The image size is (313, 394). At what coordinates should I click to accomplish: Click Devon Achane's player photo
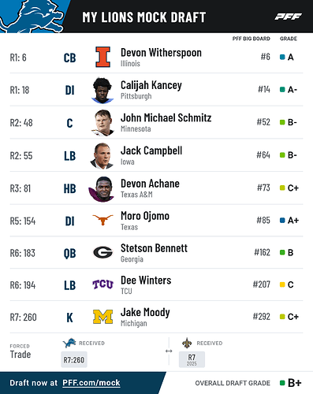(x=102, y=189)
